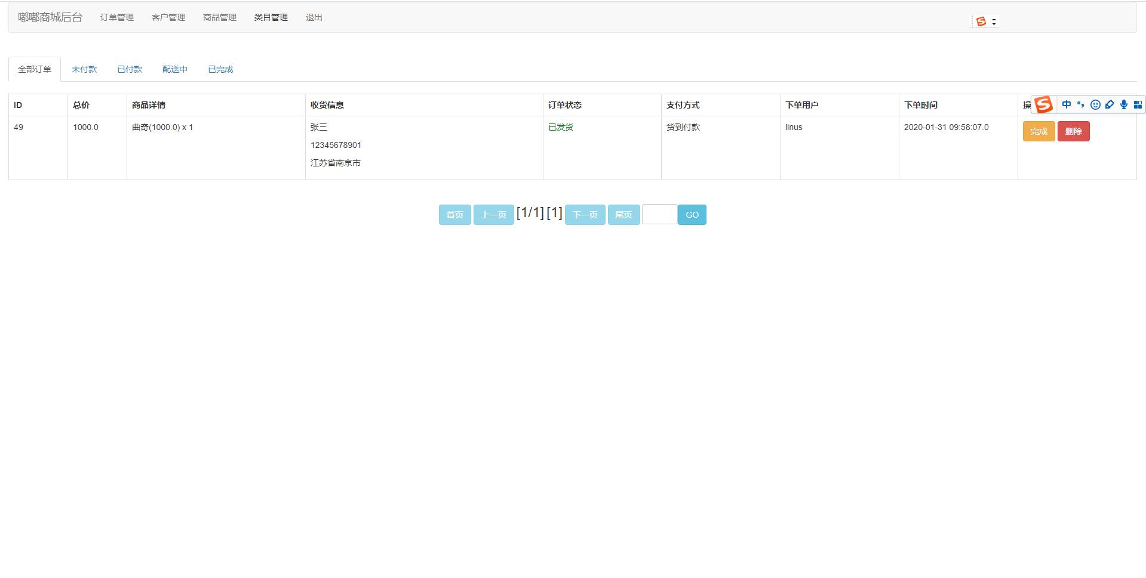Screen dimensions: 1146x578
Task: Toggle the 中 Chinese/English input mode
Action: (x=1066, y=104)
